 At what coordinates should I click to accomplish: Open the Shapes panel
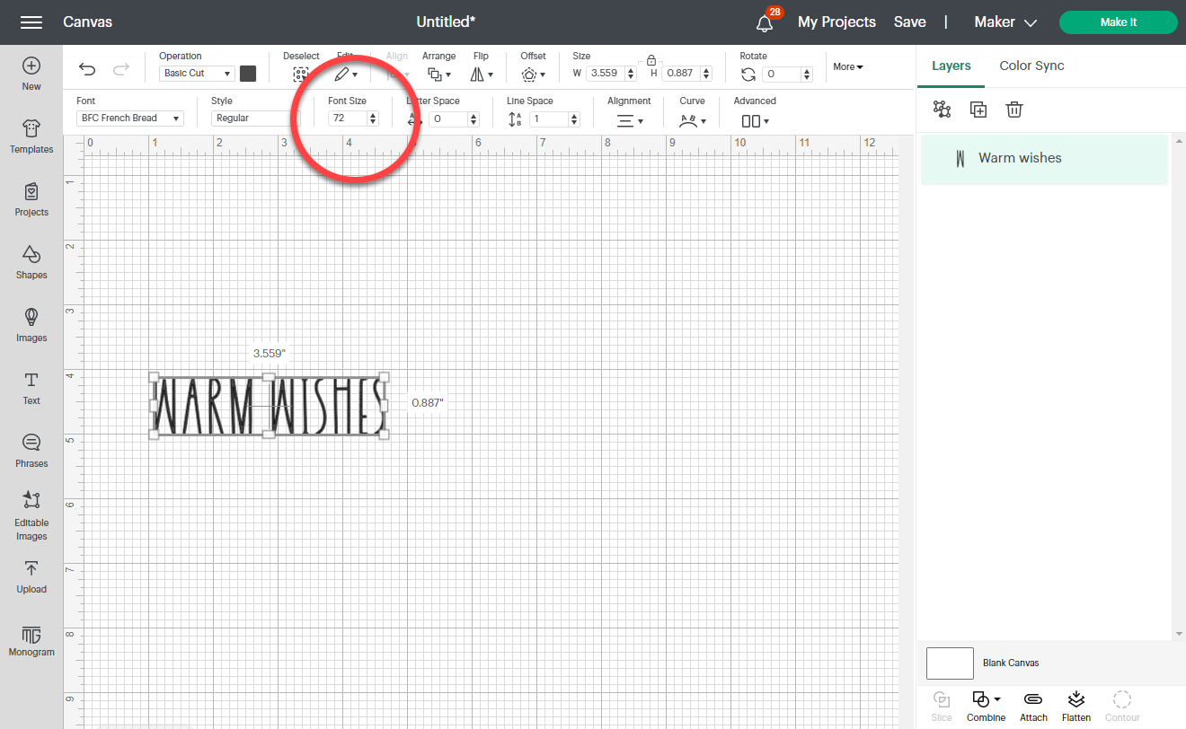coord(31,262)
